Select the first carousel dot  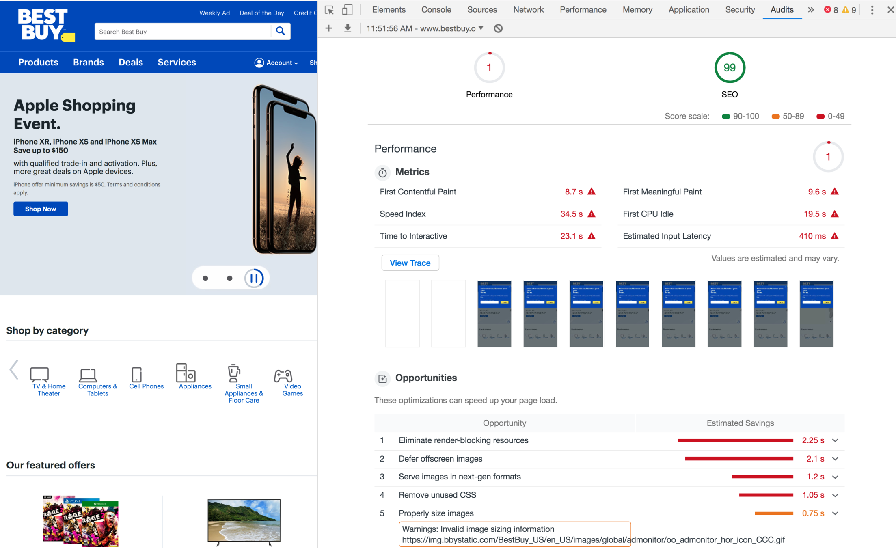point(205,278)
